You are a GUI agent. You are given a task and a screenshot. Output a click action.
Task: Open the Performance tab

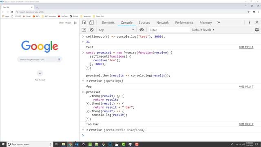(184, 22)
